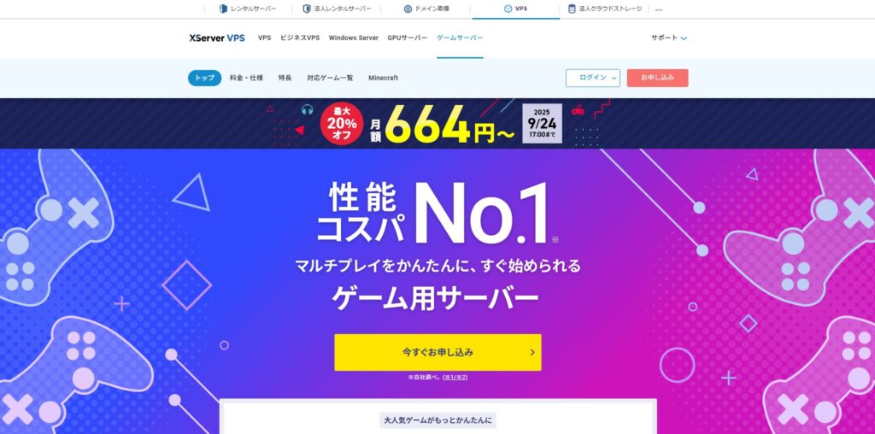
Task: Click the shield icon for 法人レンタルサーバー
Action: [x=307, y=9]
